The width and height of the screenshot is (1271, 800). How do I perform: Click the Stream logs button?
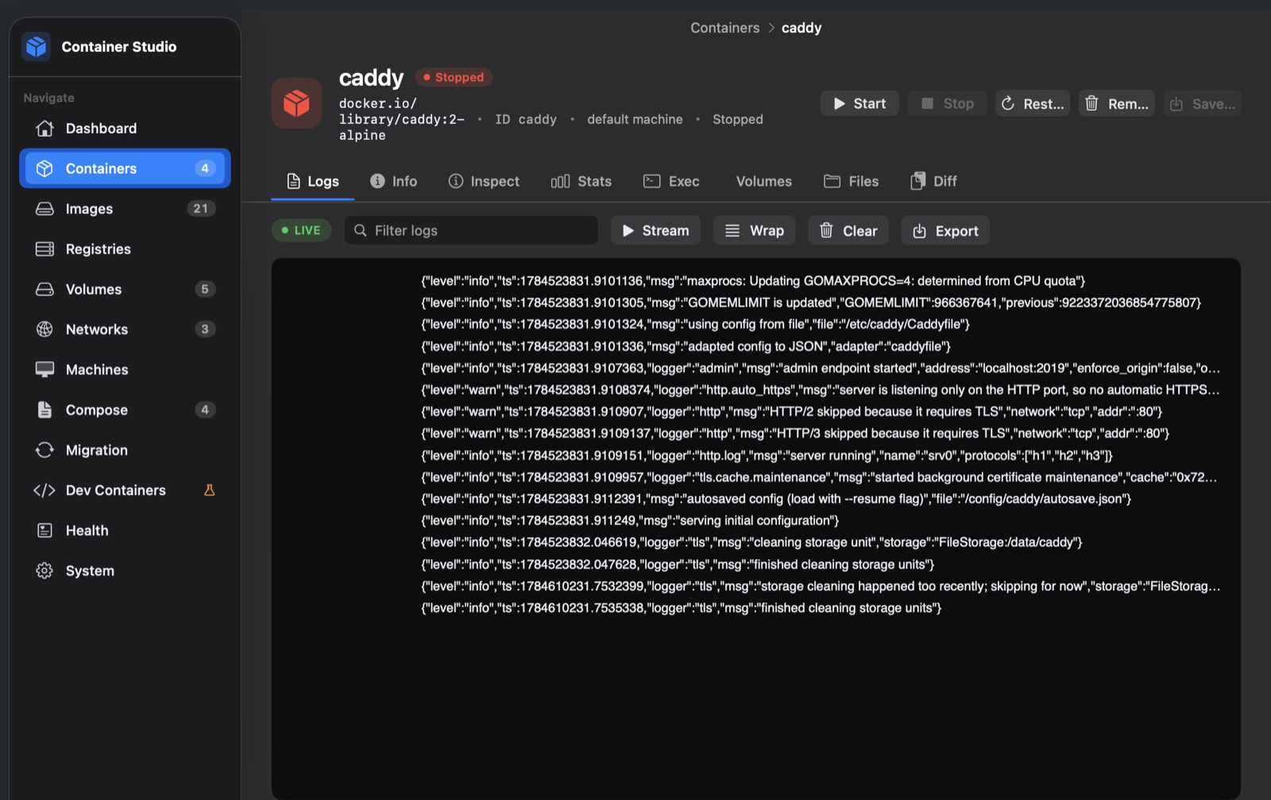pyautogui.click(x=655, y=230)
